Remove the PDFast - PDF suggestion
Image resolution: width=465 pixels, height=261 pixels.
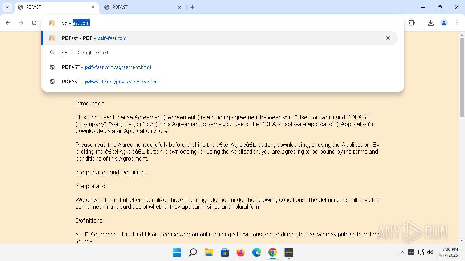coord(388,38)
